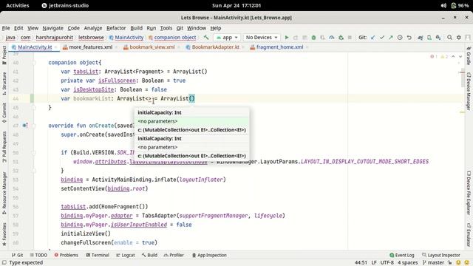The image size is (473, 266).
Task: Open the Profile app speedometer icon
Action: click(332, 38)
